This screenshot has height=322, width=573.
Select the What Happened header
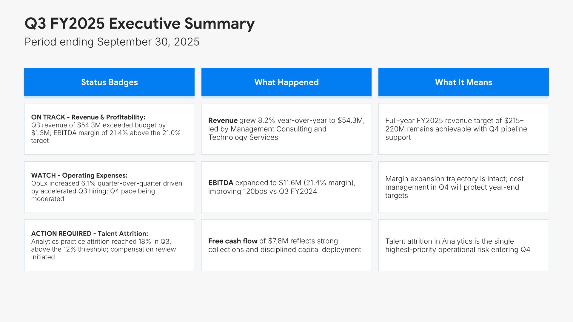coord(286,82)
